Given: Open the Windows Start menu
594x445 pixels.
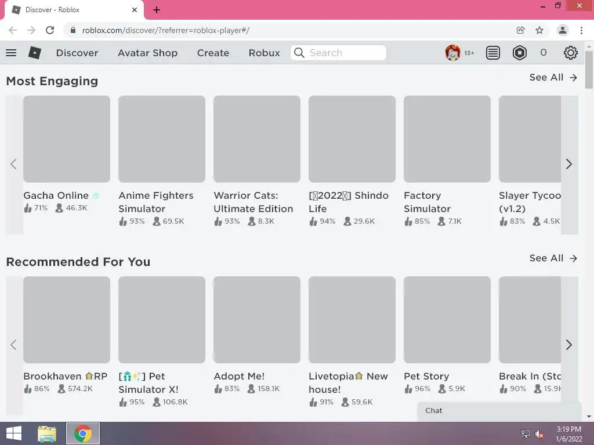Looking at the screenshot, I should 14,433.
